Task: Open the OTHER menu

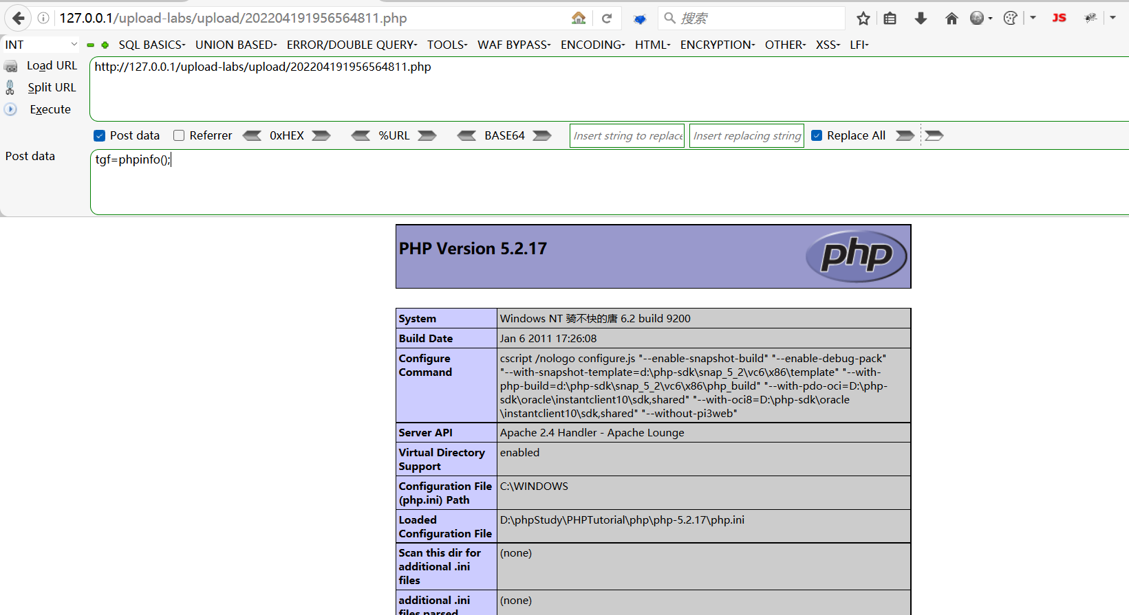Action: point(785,45)
